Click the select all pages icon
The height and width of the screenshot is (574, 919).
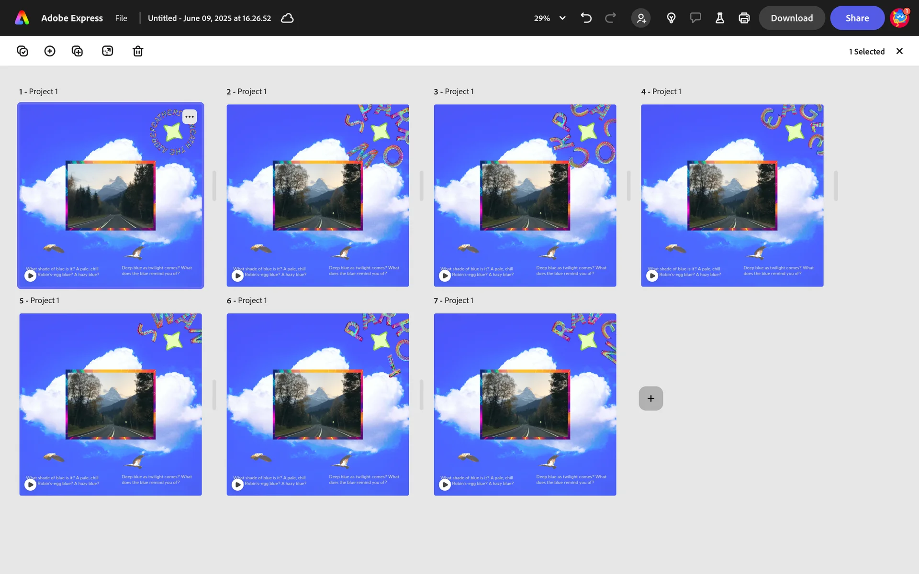pos(22,51)
